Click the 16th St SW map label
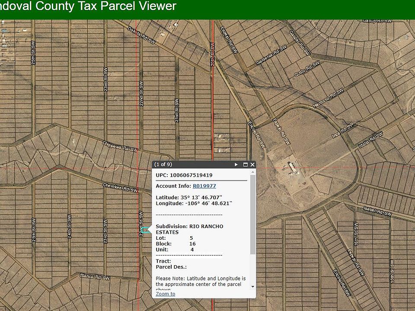Image resolution: width=415 pixels, height=311 pixels. tap(356, 234)
